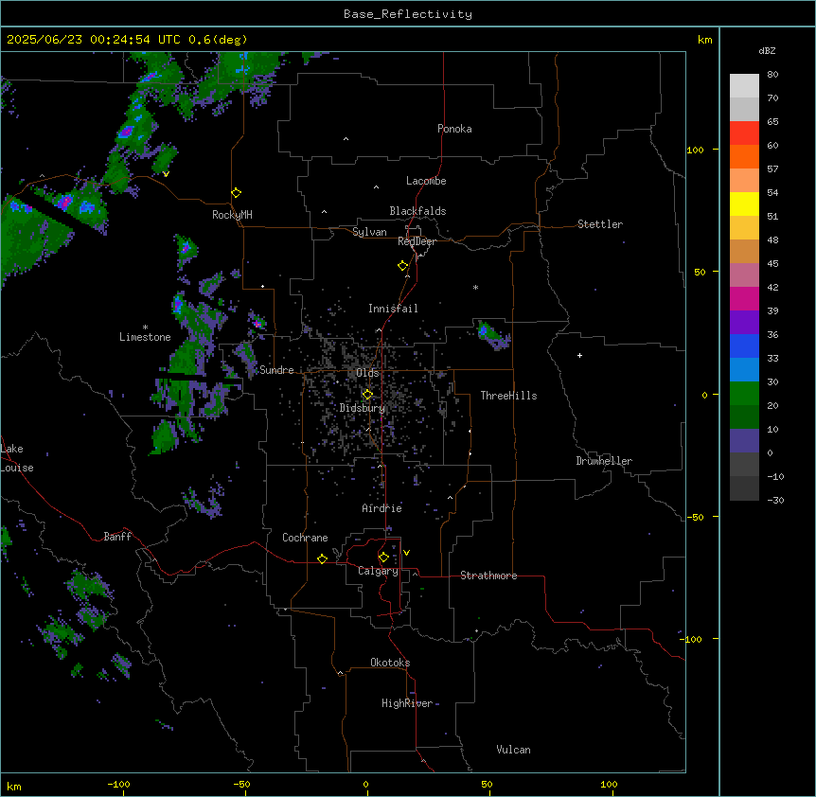Select the purple 39-36 dBZ legend band
Screen dimensions: 816x797
pyautogui.click(x=744, y=323)
